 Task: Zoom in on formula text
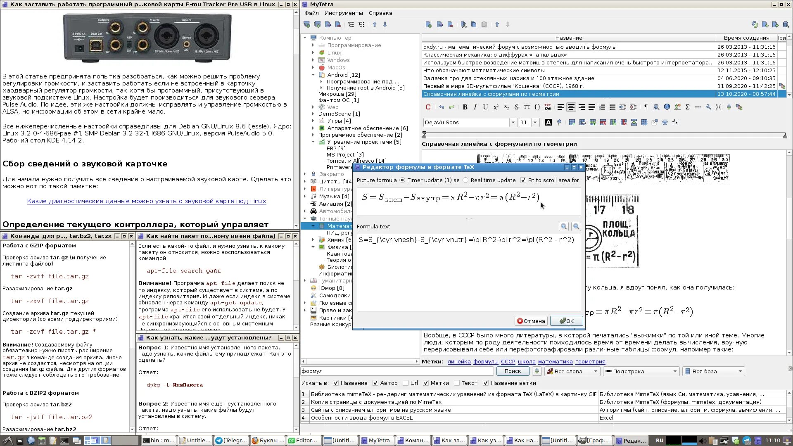tap(563, 226)
